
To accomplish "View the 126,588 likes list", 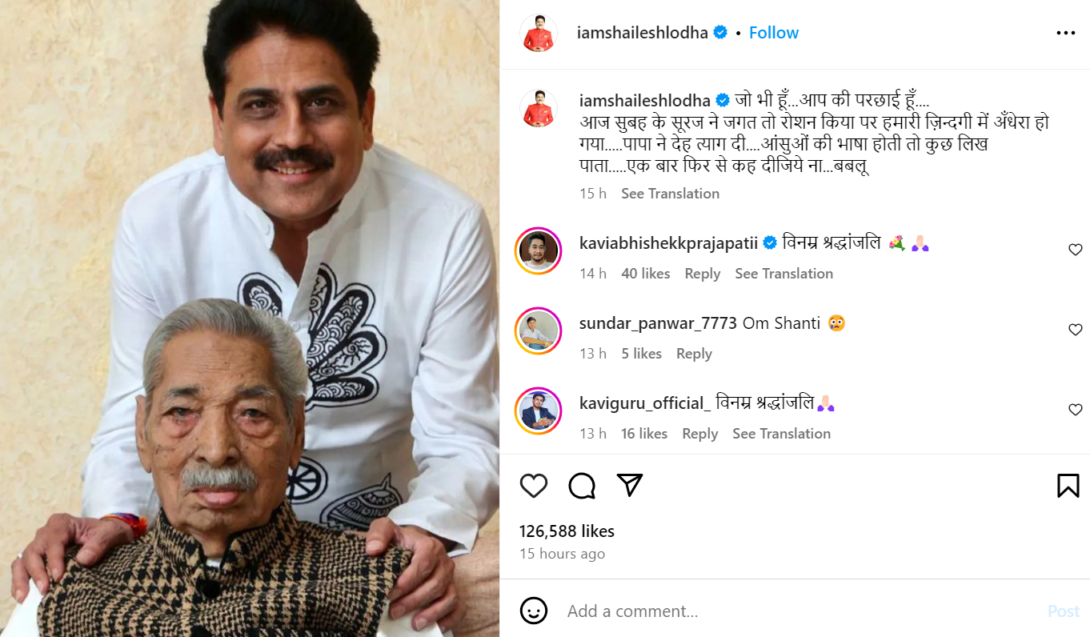I will click(x=567, y=531).
